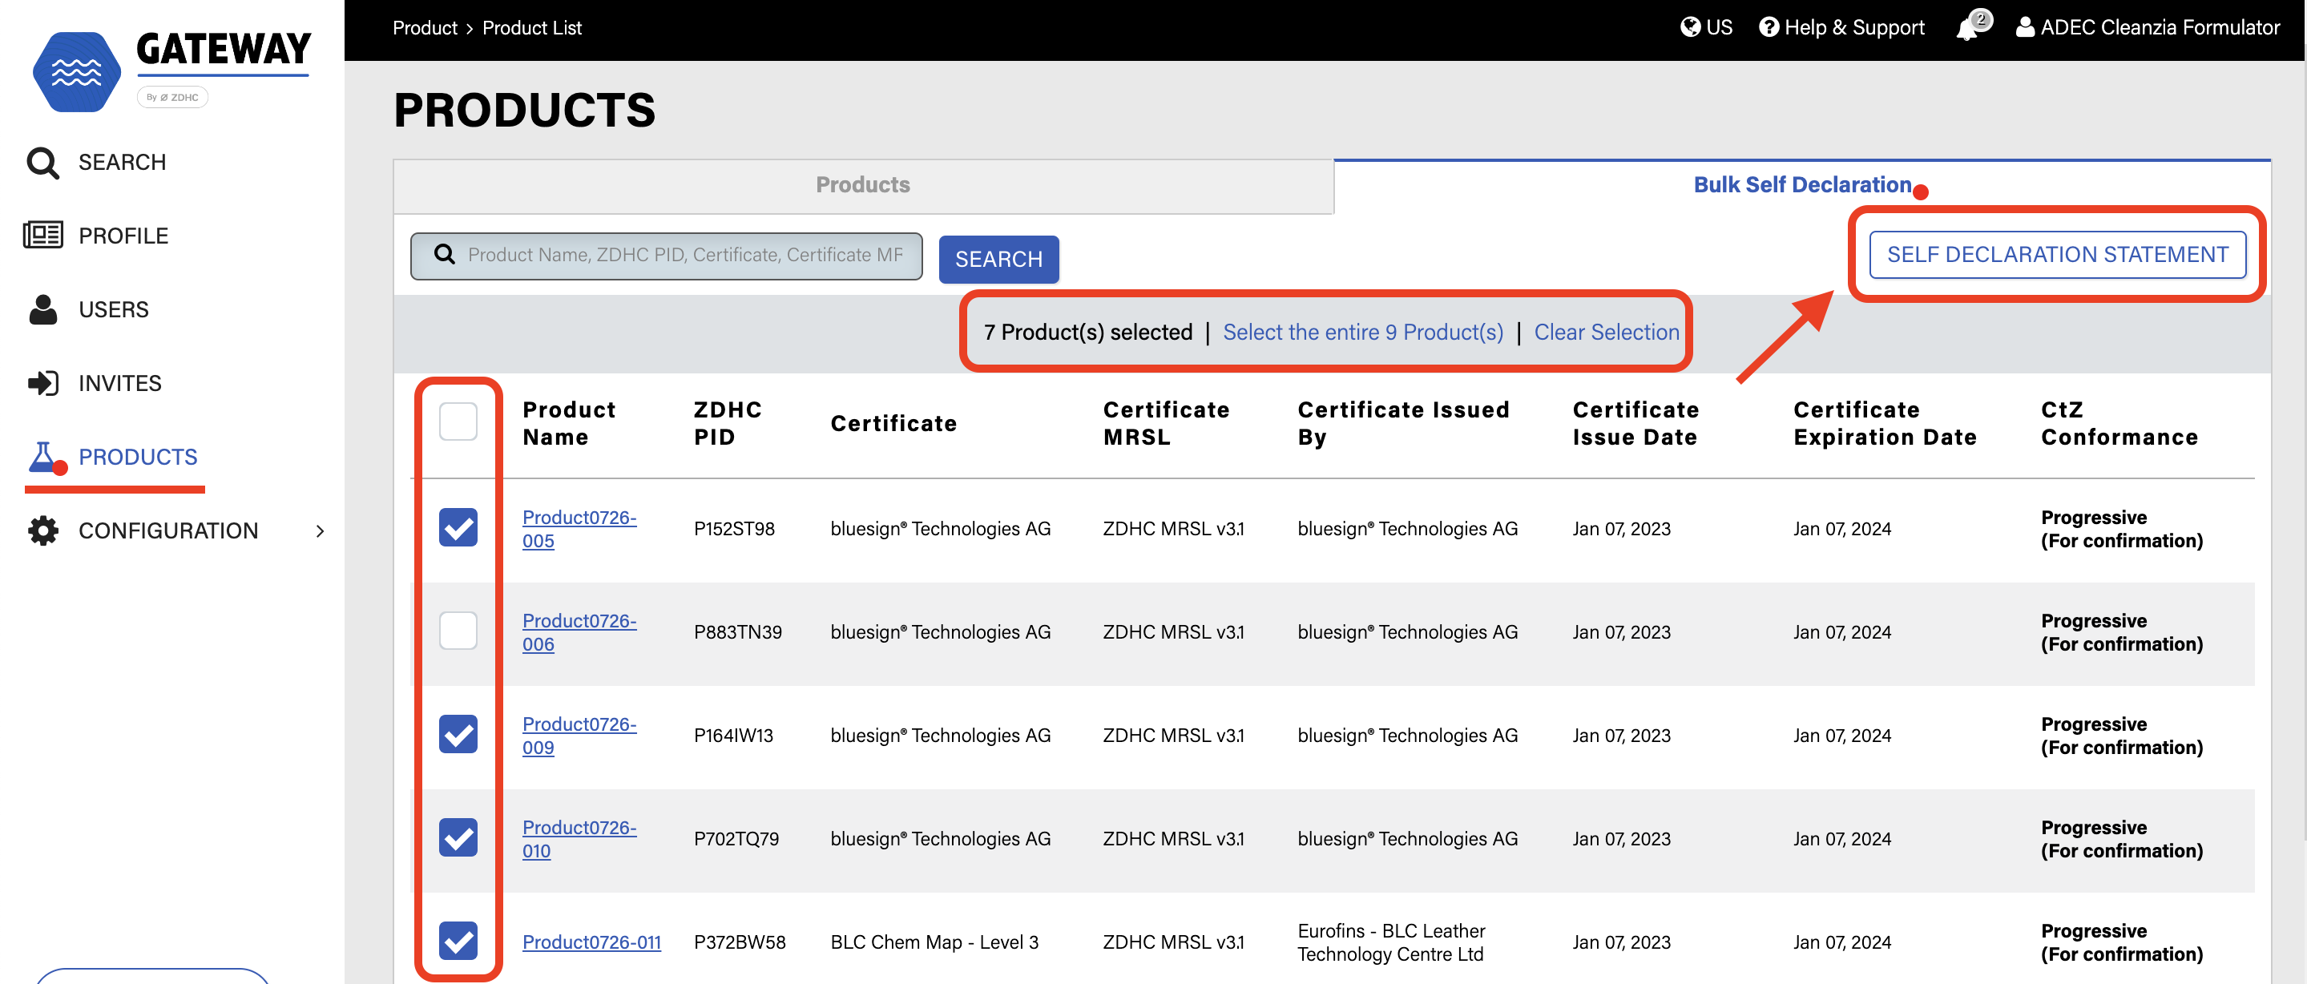Click SELF DECLARATION STATEMENT button

[2056, 254]
